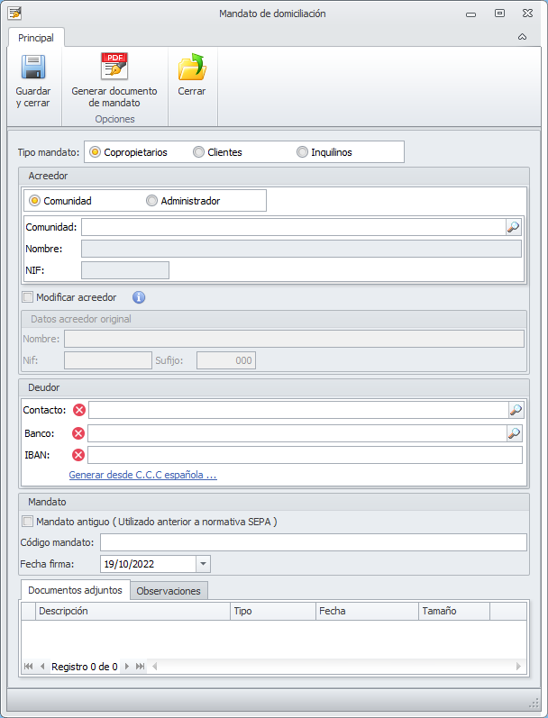
Task: Click the window's app icon in the title bar
Action: pyautogui.click(x=14, y=14)
